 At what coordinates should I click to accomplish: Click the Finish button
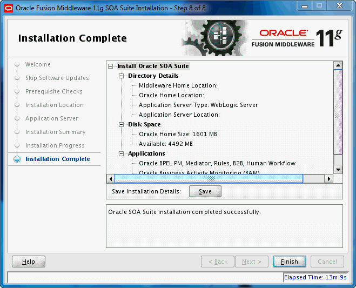click(x=289, y=262)
